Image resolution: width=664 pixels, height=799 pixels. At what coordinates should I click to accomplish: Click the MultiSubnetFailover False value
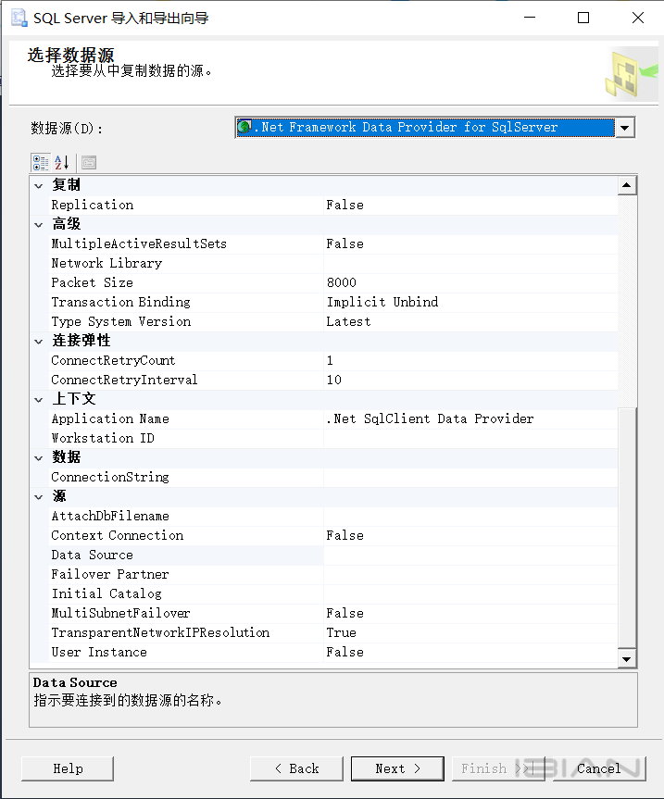tap(345, 614)
